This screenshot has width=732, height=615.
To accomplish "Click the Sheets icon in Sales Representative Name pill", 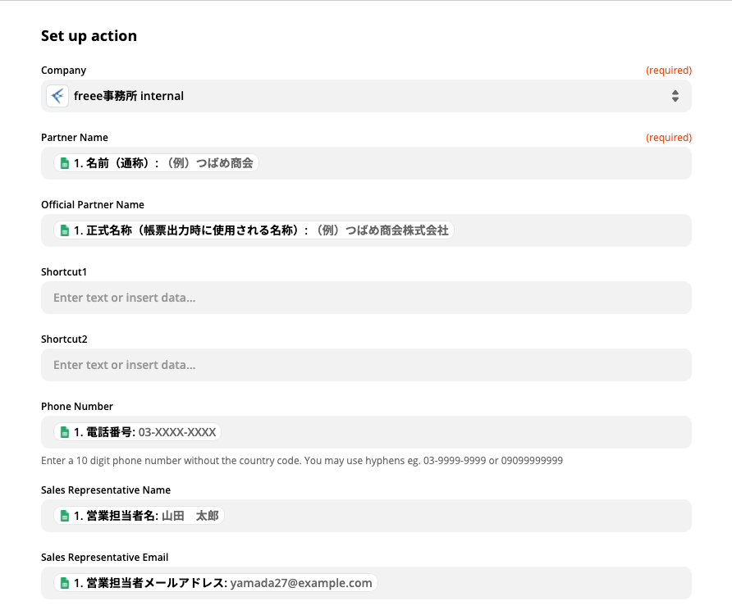I will tap(65, 516).
